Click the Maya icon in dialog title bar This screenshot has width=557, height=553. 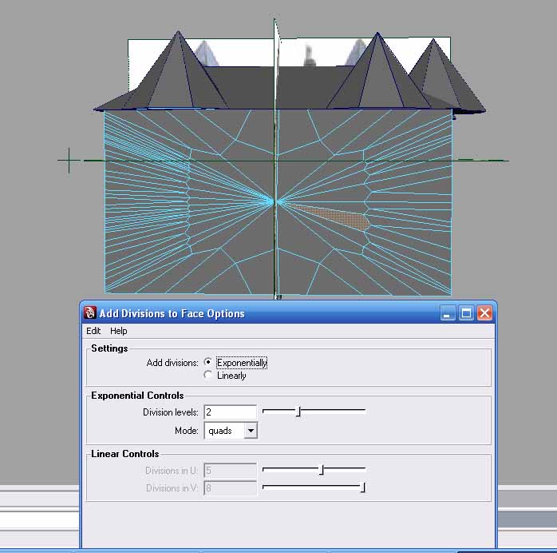[x=90, y=313]
